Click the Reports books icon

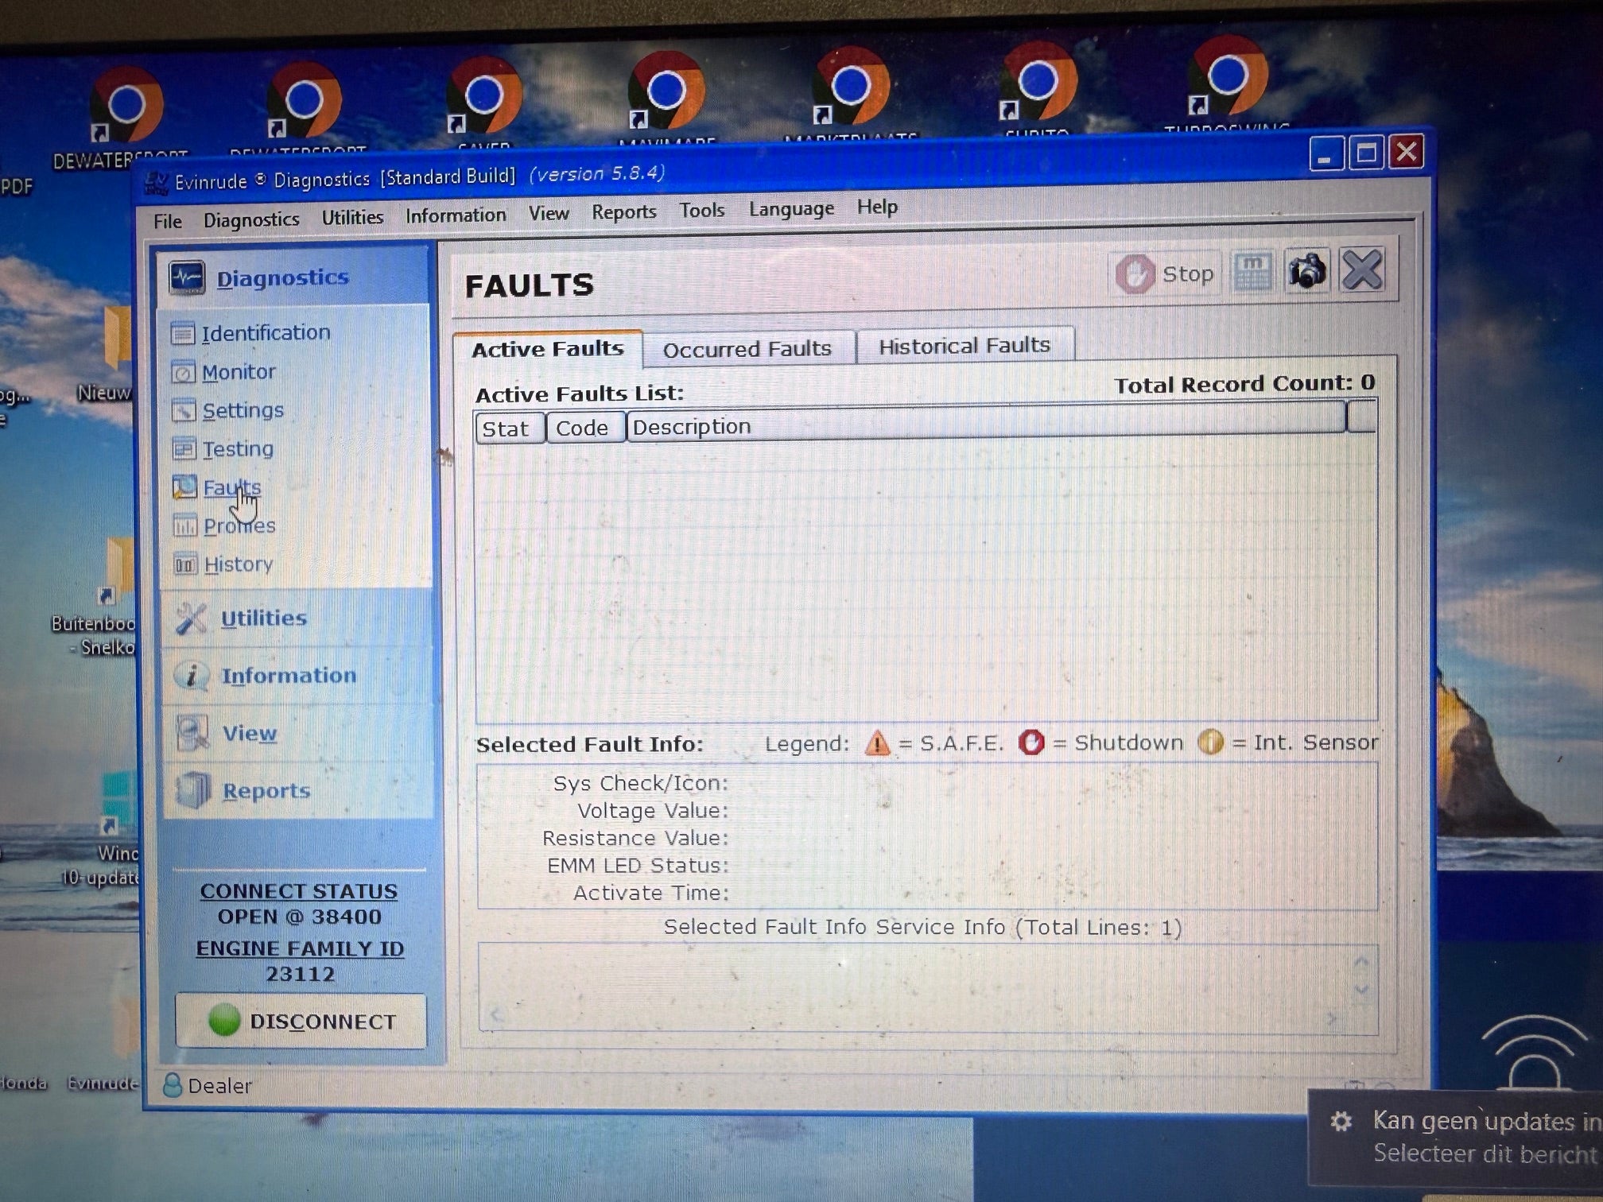coord(192,791)
